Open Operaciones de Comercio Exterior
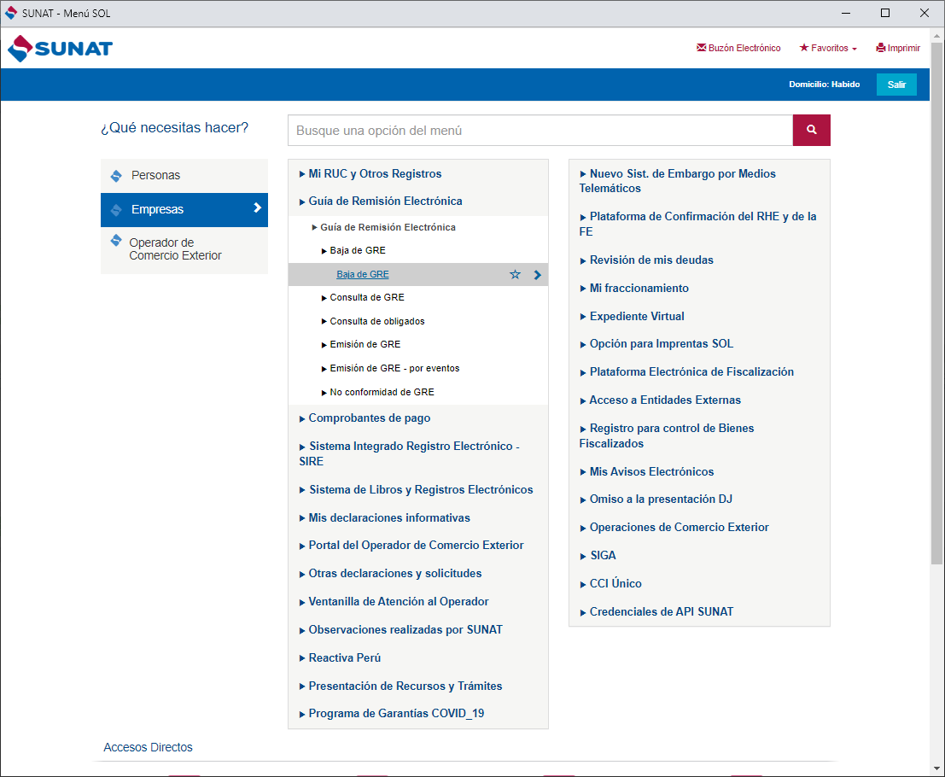The height and width of the screenshot is (777, 945). 674,527
